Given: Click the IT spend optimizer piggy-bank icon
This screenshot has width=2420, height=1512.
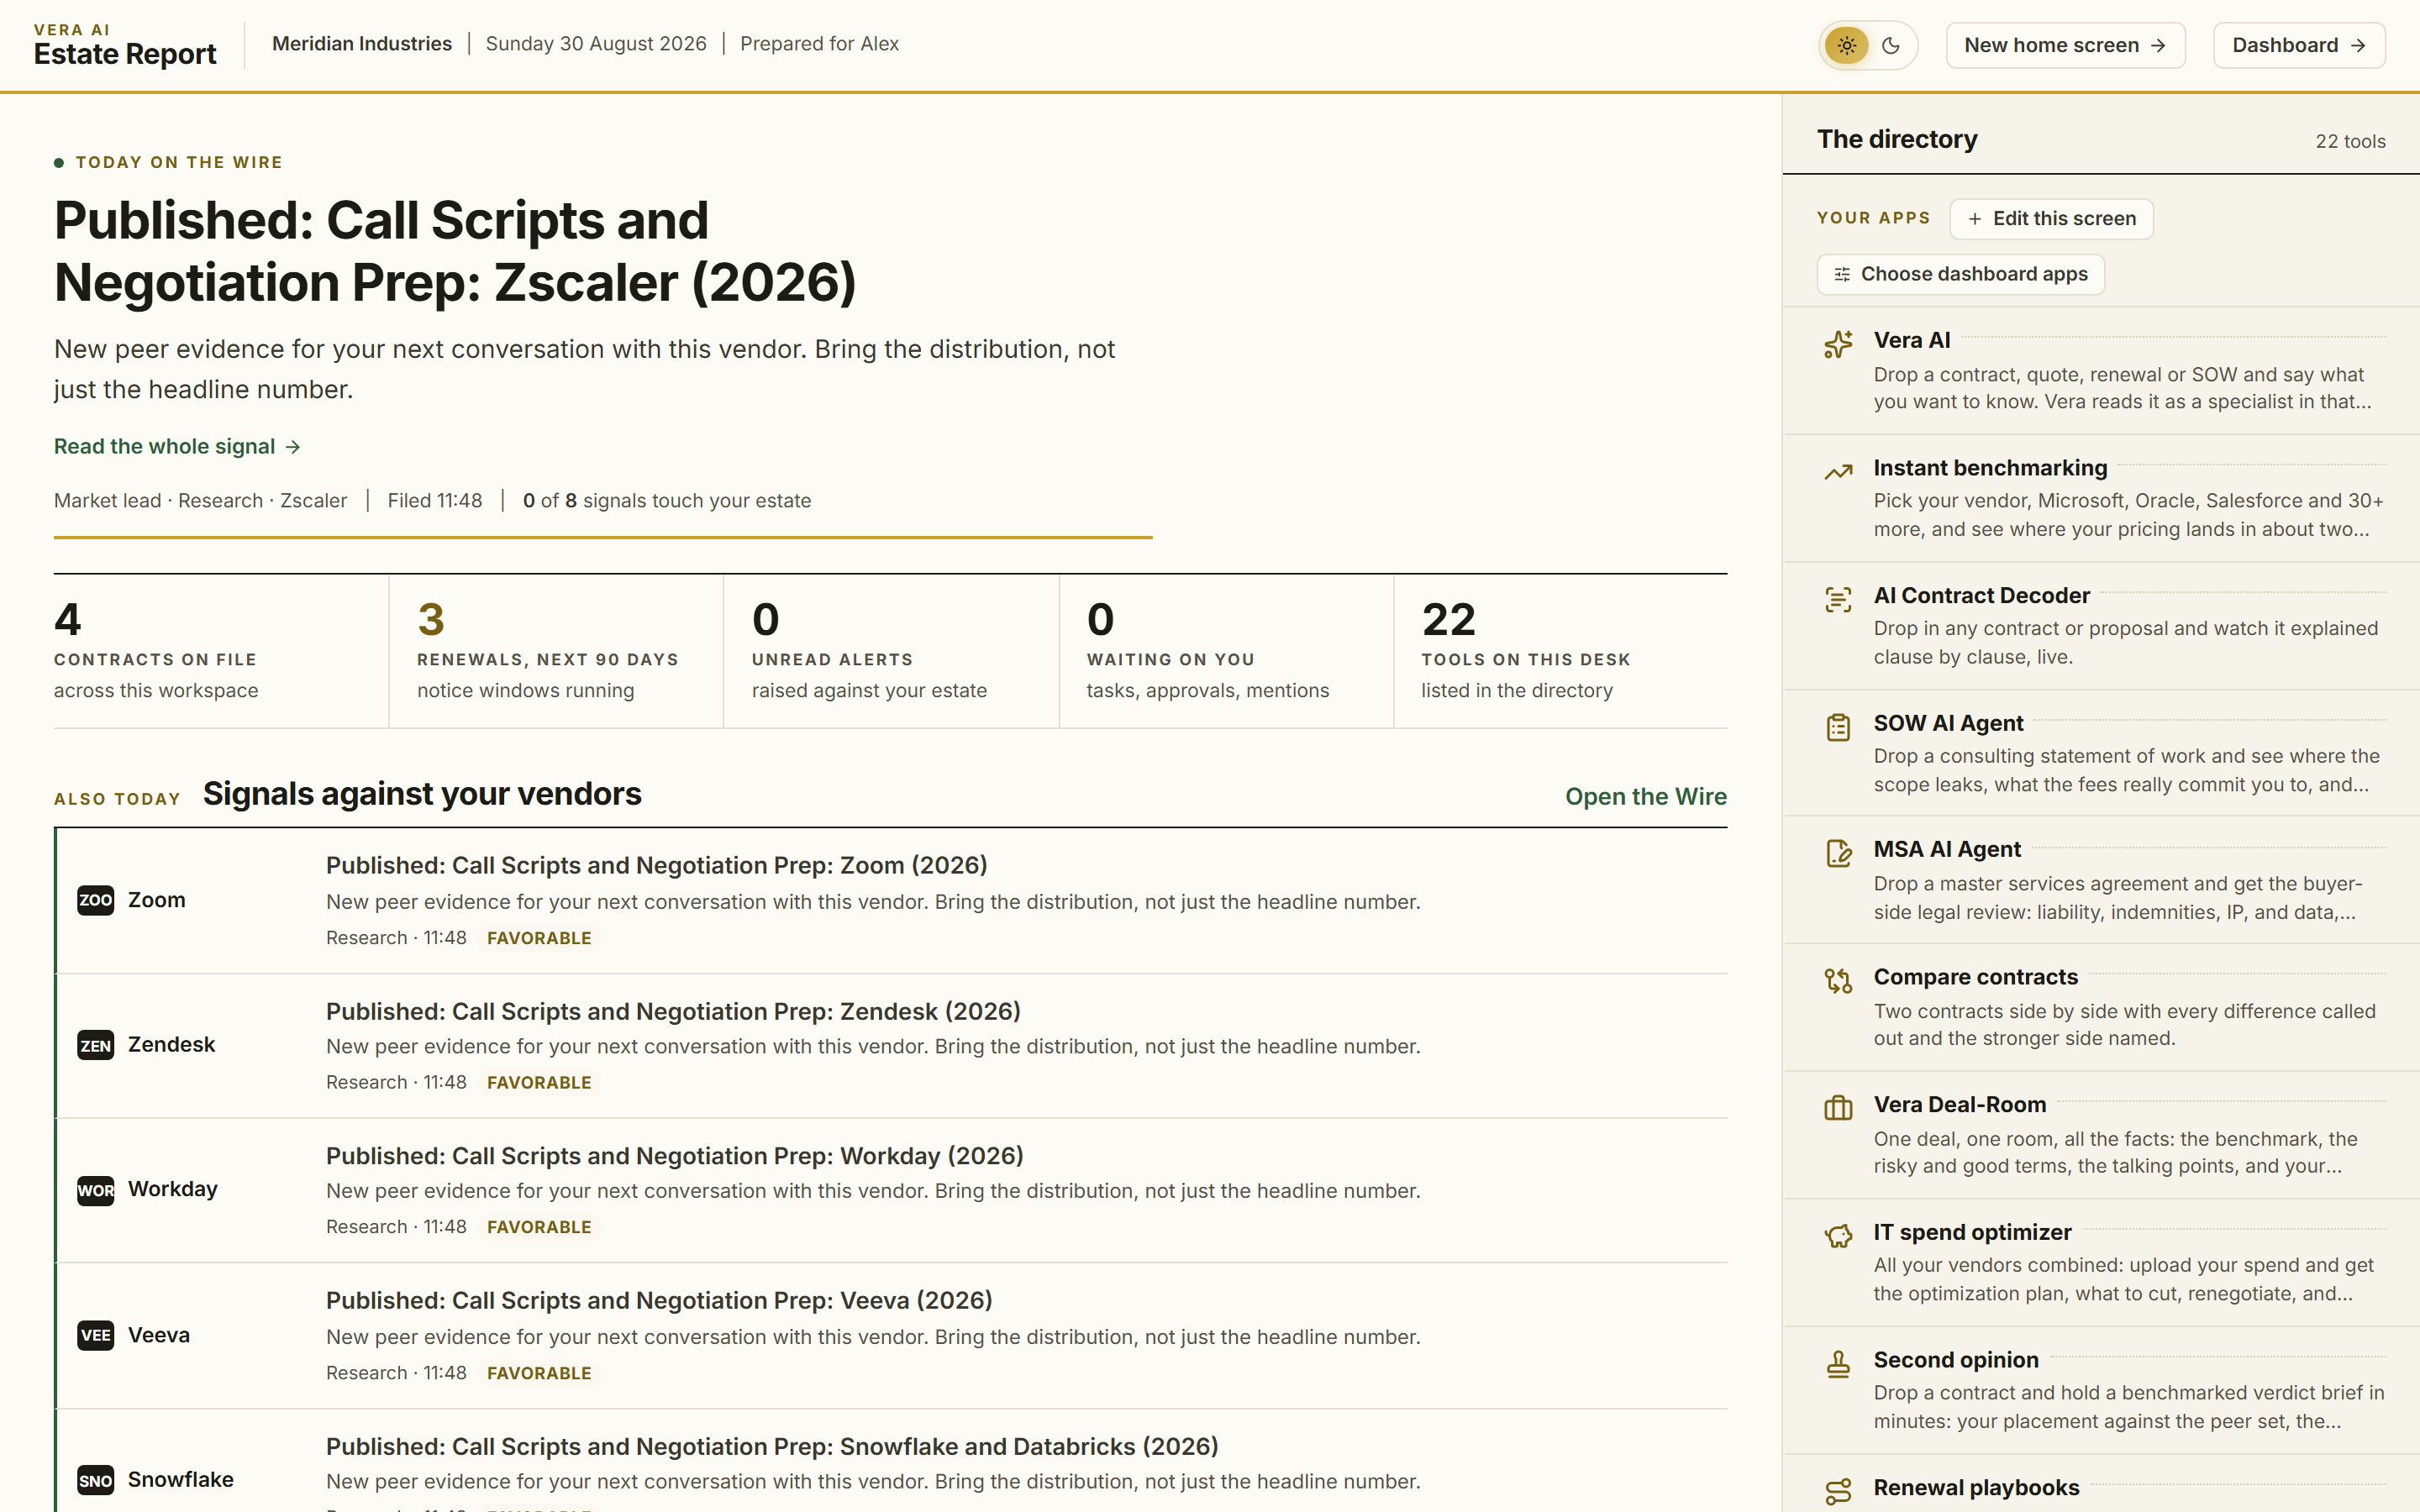Looking at the screenshot, I should [x=1838, y=1236].
